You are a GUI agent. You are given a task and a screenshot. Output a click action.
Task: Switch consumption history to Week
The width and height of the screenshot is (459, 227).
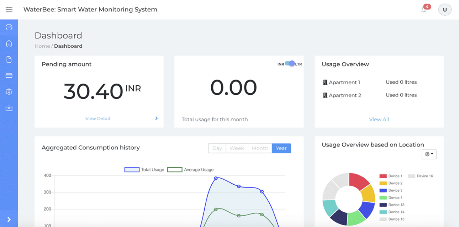(x=237, y=148)
